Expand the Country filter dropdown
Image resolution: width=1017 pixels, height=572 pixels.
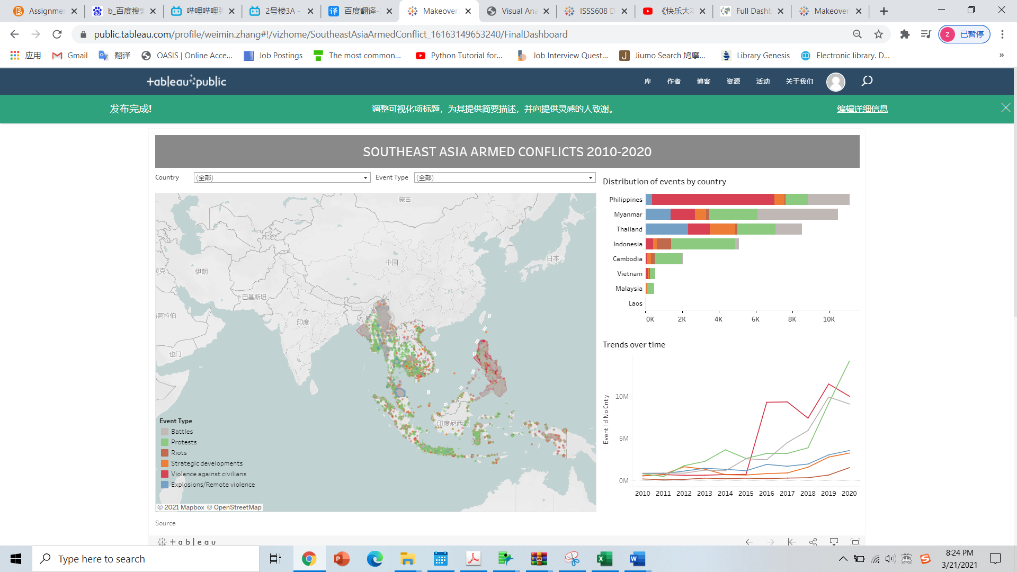point(365,178)
